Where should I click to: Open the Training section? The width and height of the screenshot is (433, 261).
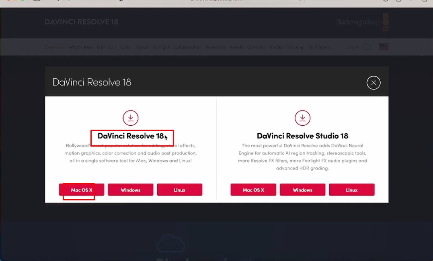pos(296,47)
